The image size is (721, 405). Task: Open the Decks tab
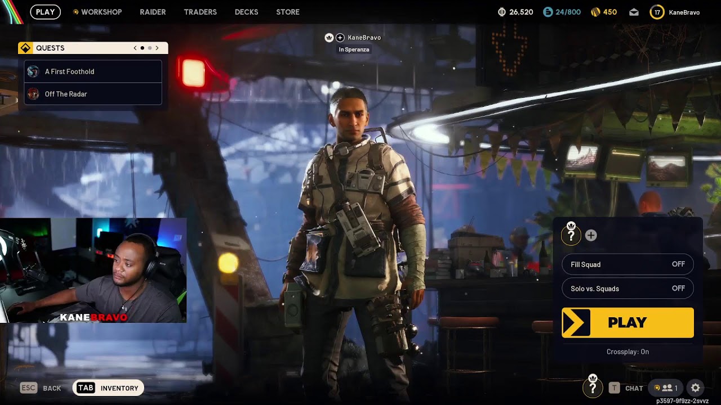click(x=246, y=12)
